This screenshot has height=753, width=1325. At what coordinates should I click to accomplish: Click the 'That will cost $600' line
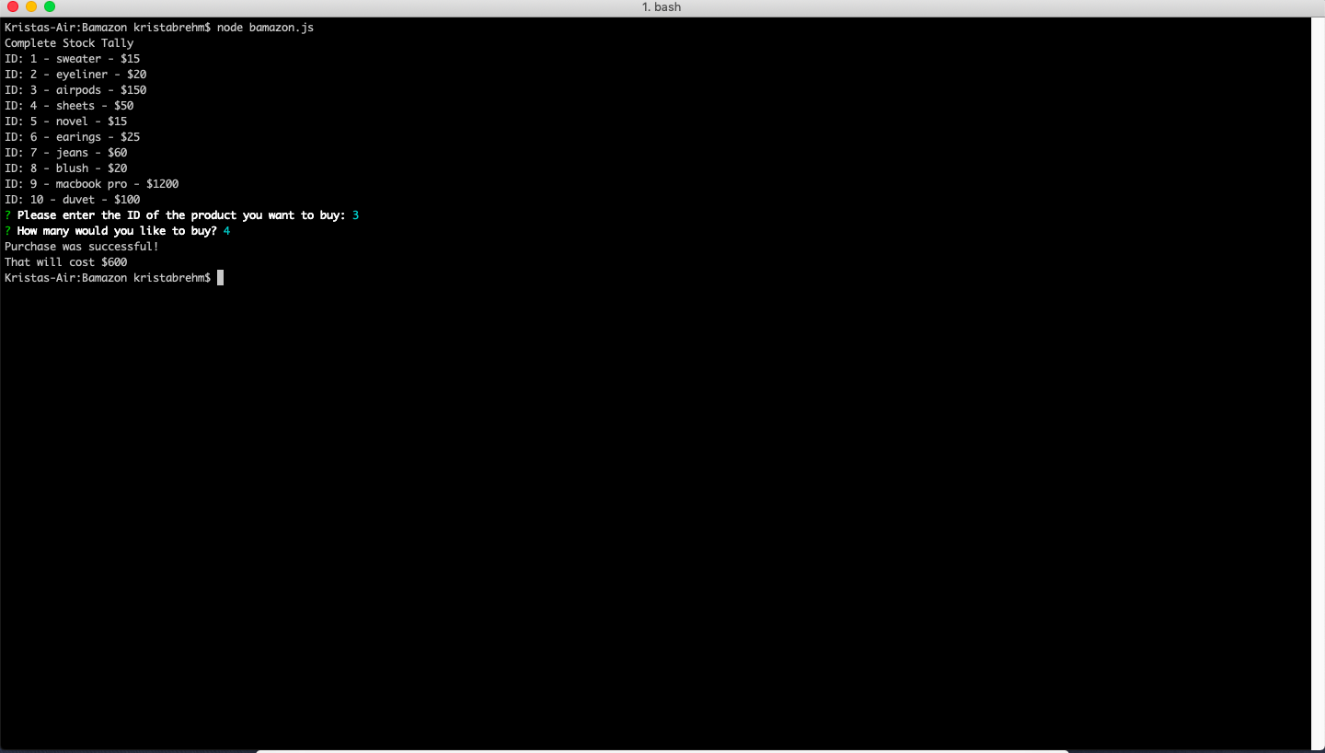pos(66,262)
